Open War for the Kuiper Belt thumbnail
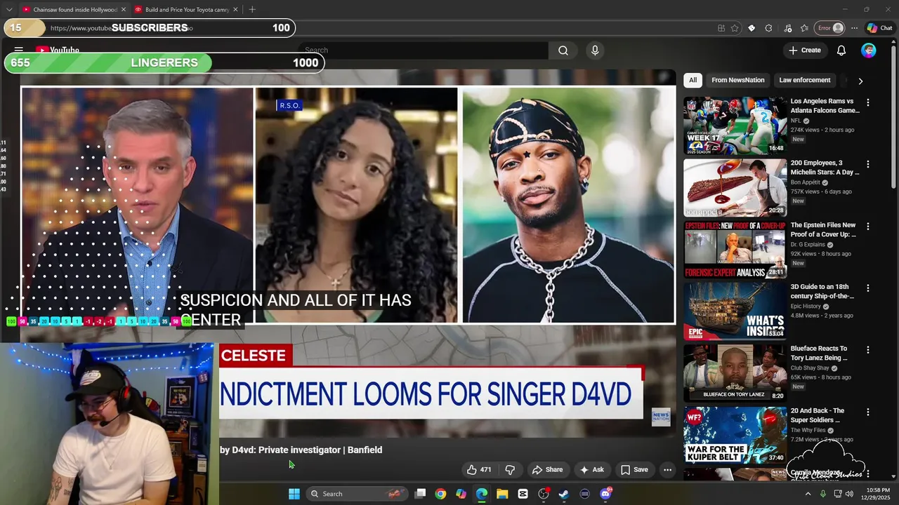 coord(735,436)
